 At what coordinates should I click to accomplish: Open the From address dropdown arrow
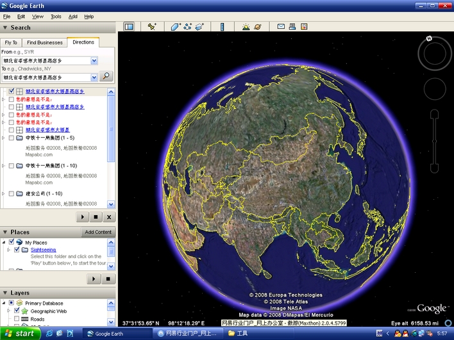click(94, 61)
